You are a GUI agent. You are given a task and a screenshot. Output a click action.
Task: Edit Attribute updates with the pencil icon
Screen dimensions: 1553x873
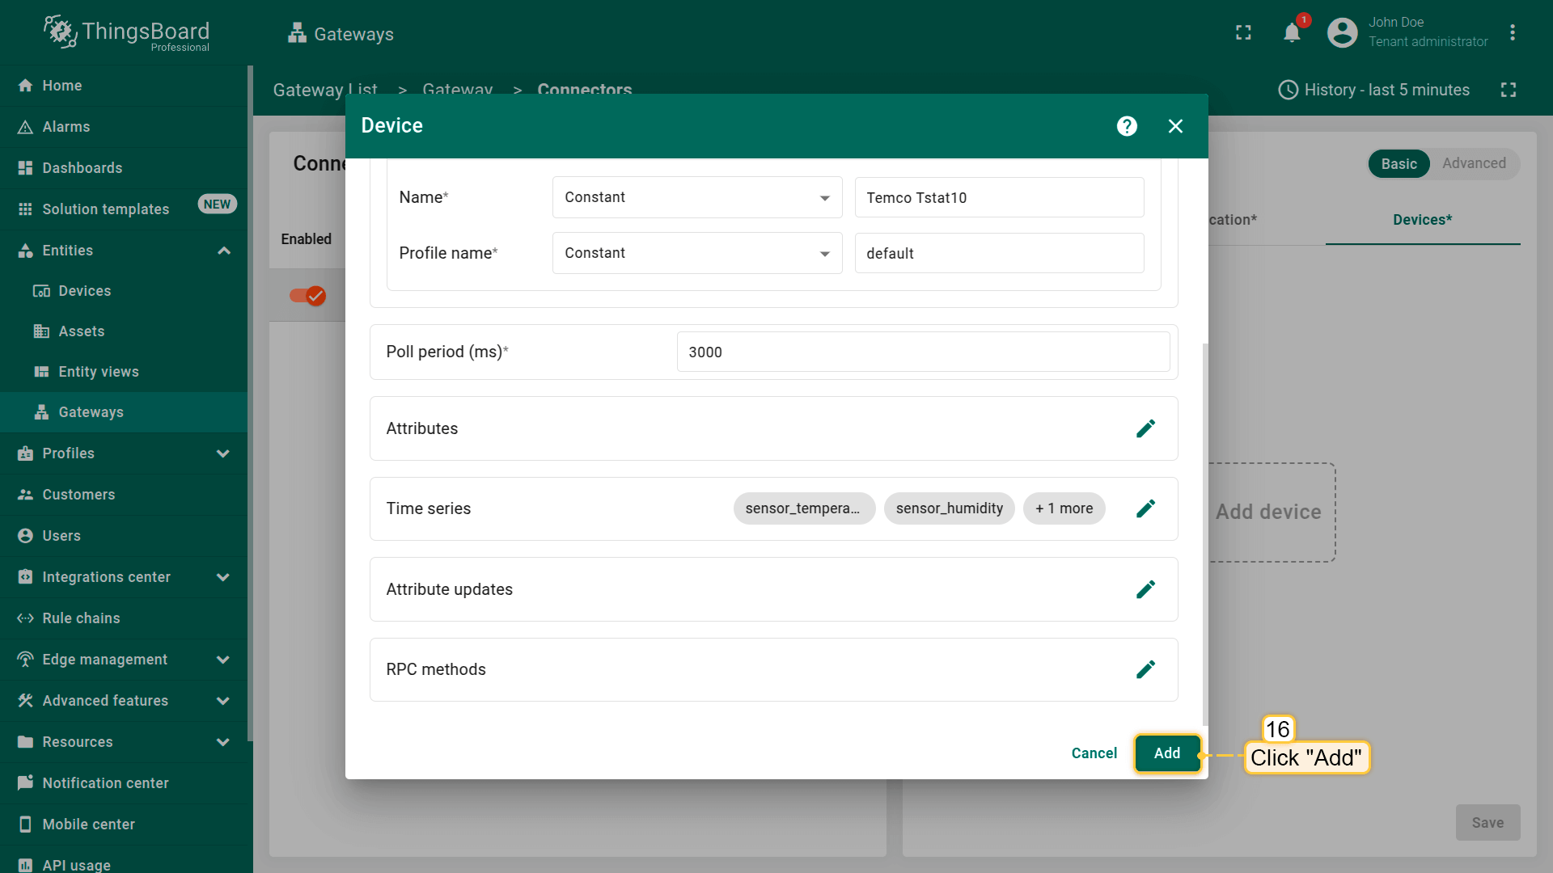point(1145,589)
